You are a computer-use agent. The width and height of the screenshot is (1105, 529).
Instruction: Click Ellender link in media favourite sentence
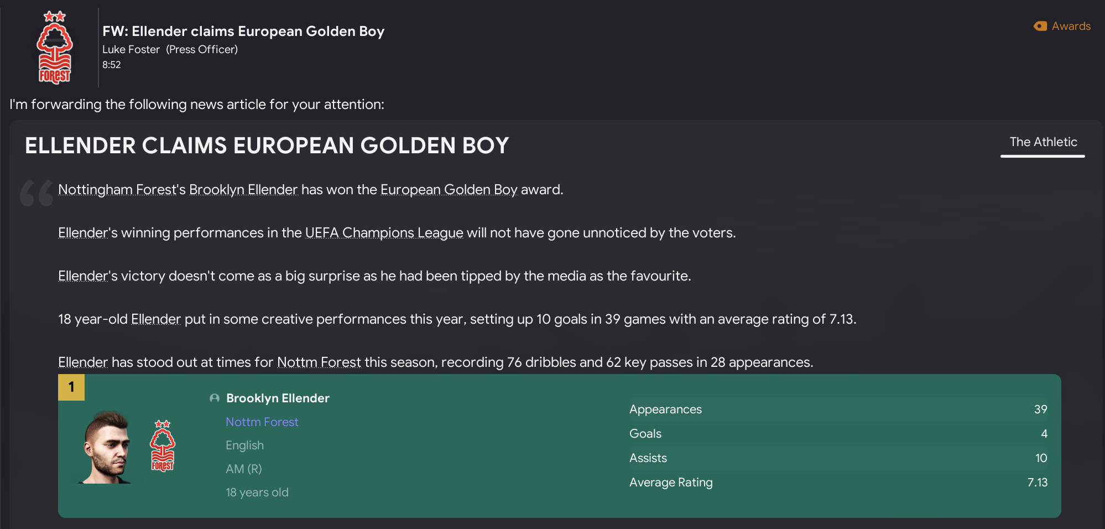point(83,276)
